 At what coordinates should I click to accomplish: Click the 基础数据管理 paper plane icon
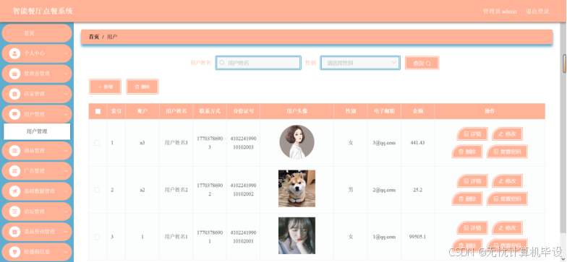pos(14,191)
